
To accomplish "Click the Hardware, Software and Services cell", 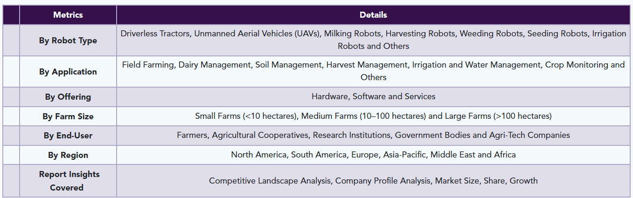I will pos(373,97).
